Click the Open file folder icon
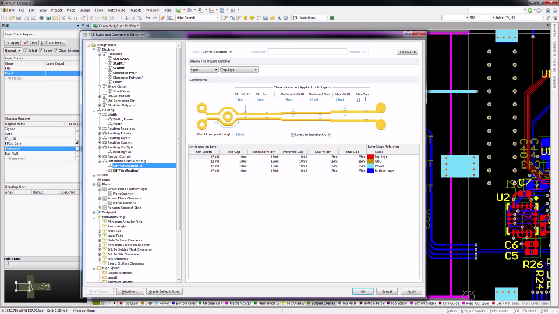 12,18
